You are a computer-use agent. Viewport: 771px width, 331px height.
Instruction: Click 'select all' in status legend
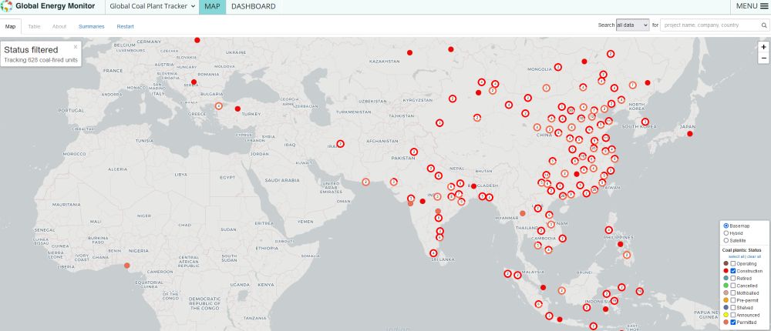[x=736, y=256]
